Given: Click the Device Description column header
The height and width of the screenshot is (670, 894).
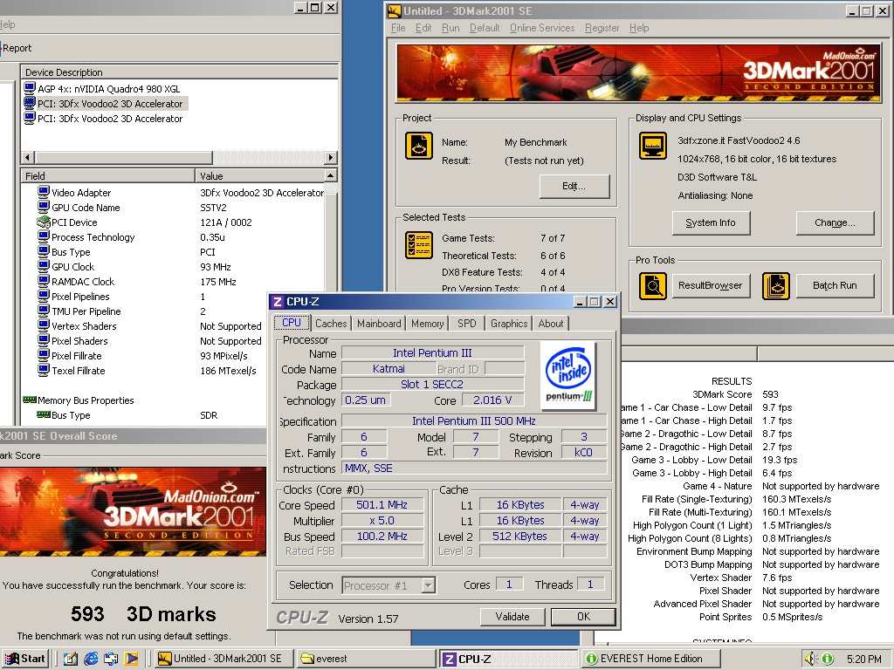Looking at the screenshot, I should [x=179, y=72].
